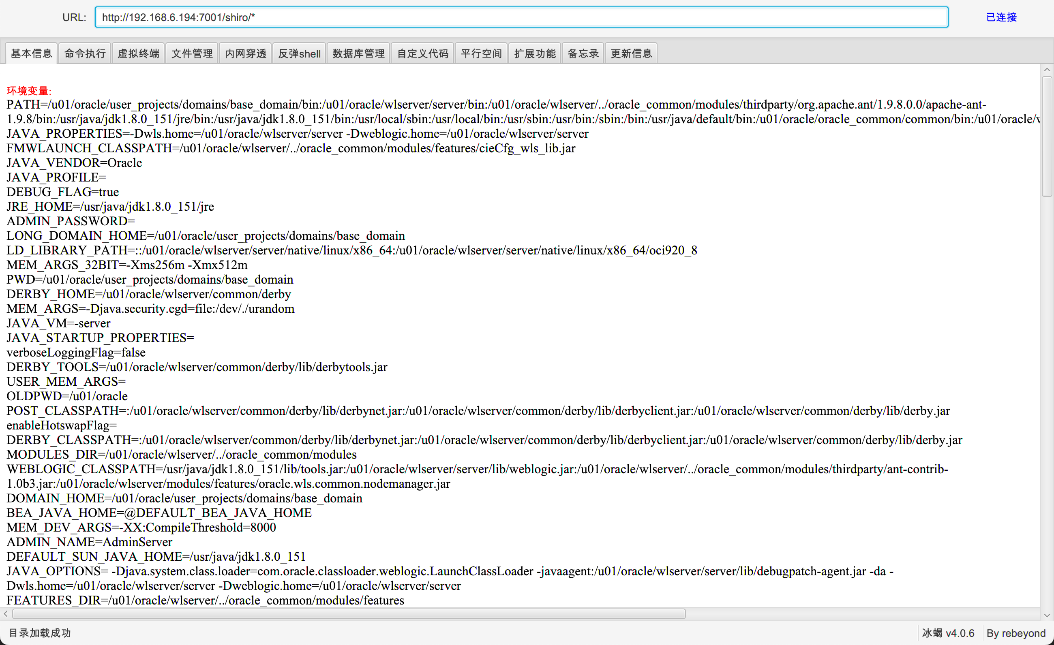Click horizontal scrollbar left arrow
Image resolution: width=1054 pixels, height=645 pixels.
point(6,614)
